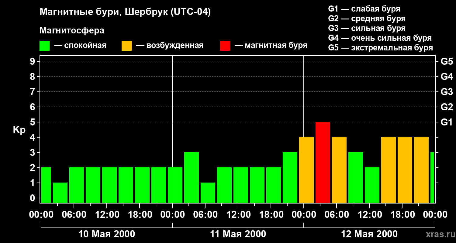Image resolution: width=456 pixels, height=243 pixels.
Task: Click the '18:00' tick above 12 Мая
Action: point(402,215)
